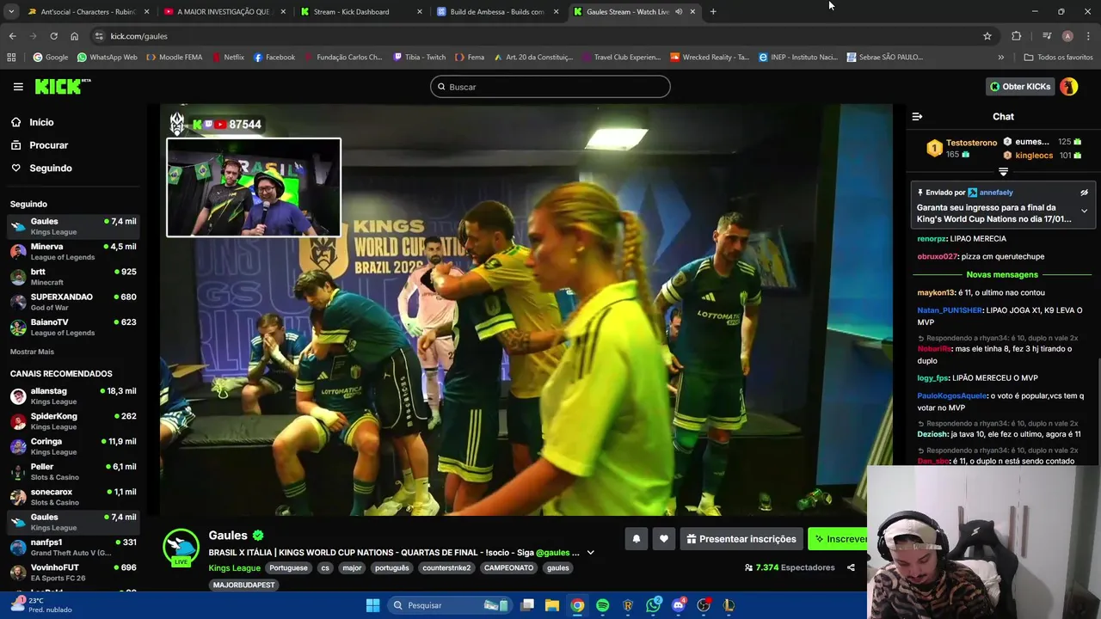This screenshot has width=1101, height=619.
Task: Open the Kick hamburger sidebar menu
Action: pyautogui.click(x=18, y=87)
